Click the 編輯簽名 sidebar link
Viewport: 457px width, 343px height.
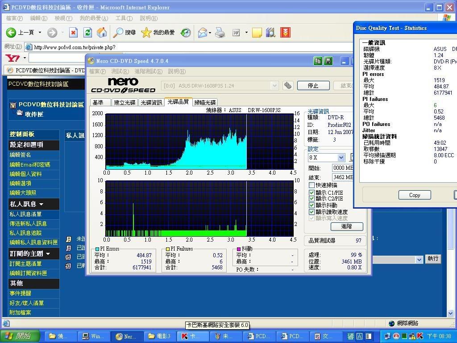pos(21,155)
